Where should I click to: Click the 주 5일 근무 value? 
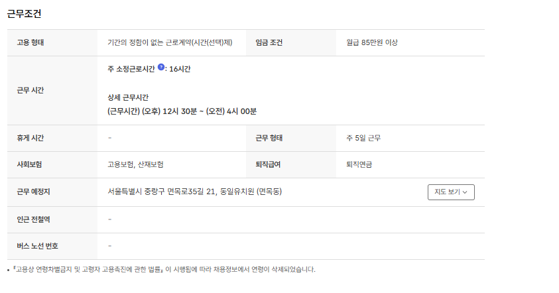point(363,138)
